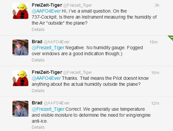This screenshot has height=131, width=173.
Task: Click the green corner ribbon icon
Action: coord(171,38)
